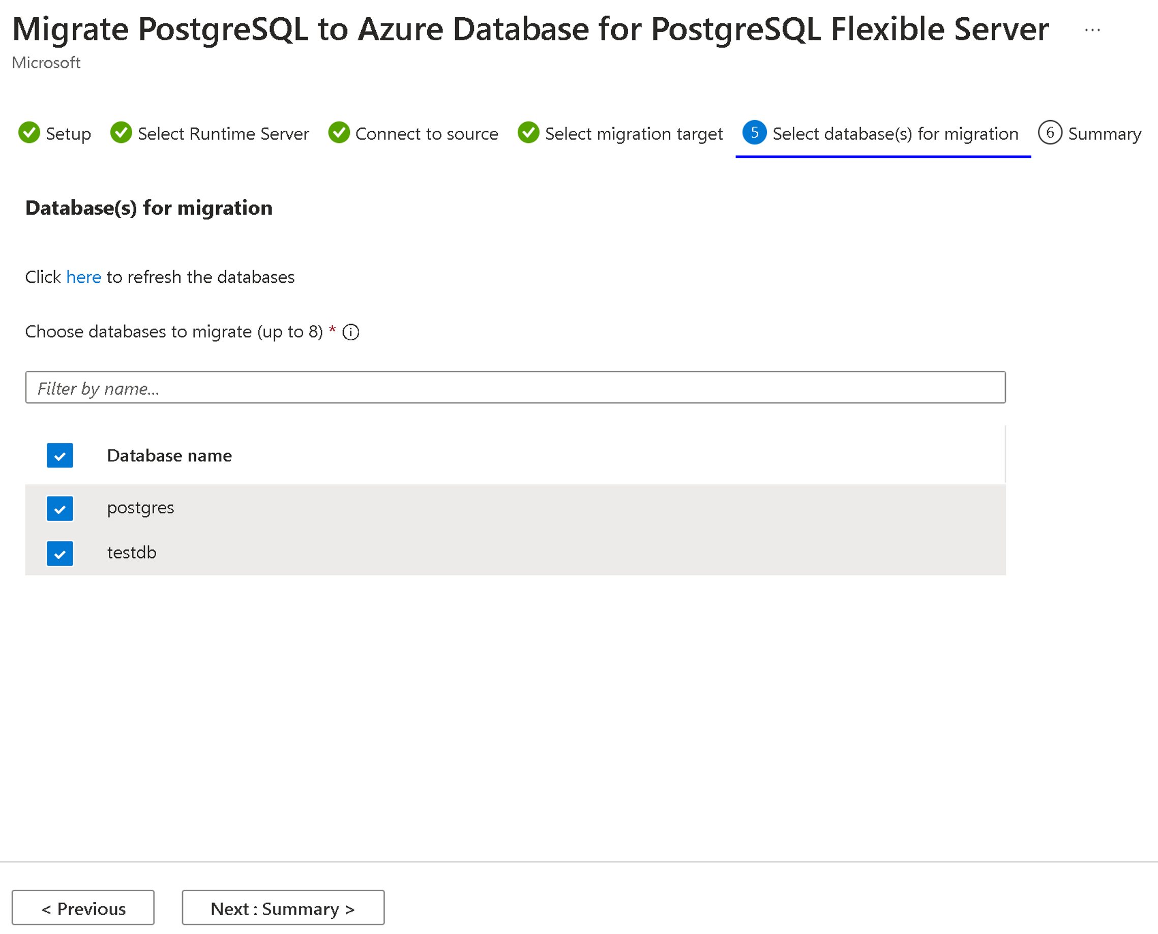Toggle the select-all databases checkbox
Viewport: 1158px width, 934px height.
click(x=60, y=456)
